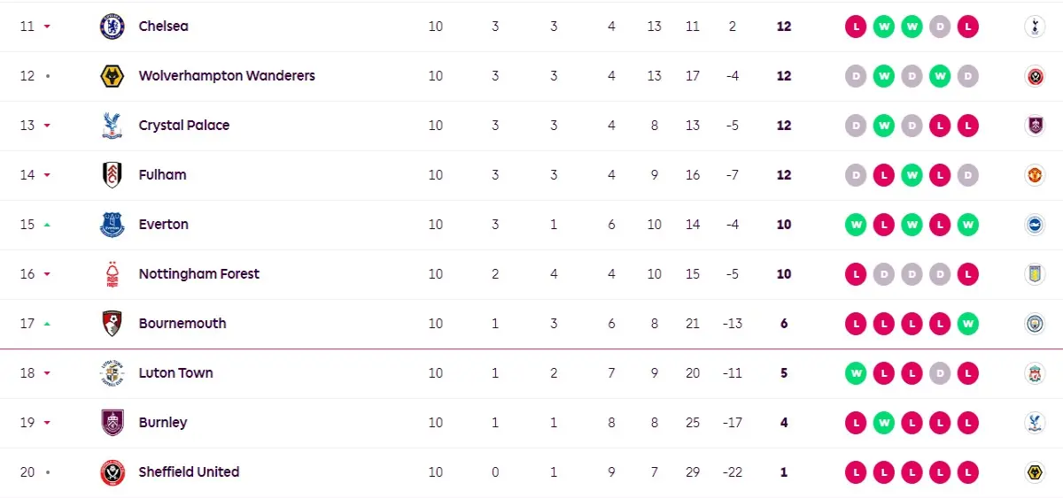Click the Everton club crest
The image size is (1063, 498).
point(113,225)
